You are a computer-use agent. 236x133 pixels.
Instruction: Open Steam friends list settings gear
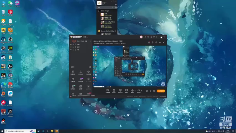(x=116, y=4)
